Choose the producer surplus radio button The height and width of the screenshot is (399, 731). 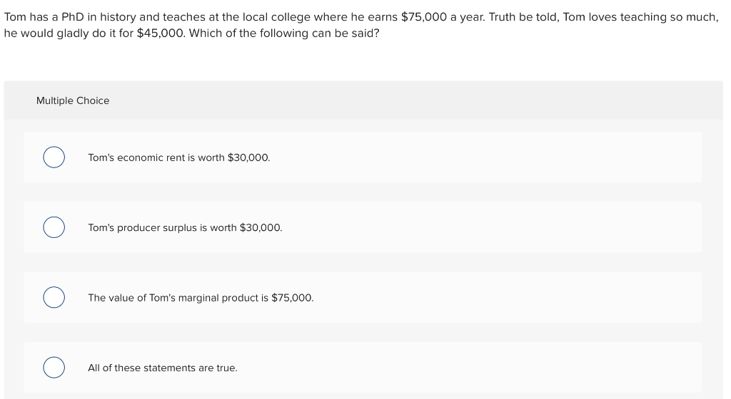click(54, 227)
